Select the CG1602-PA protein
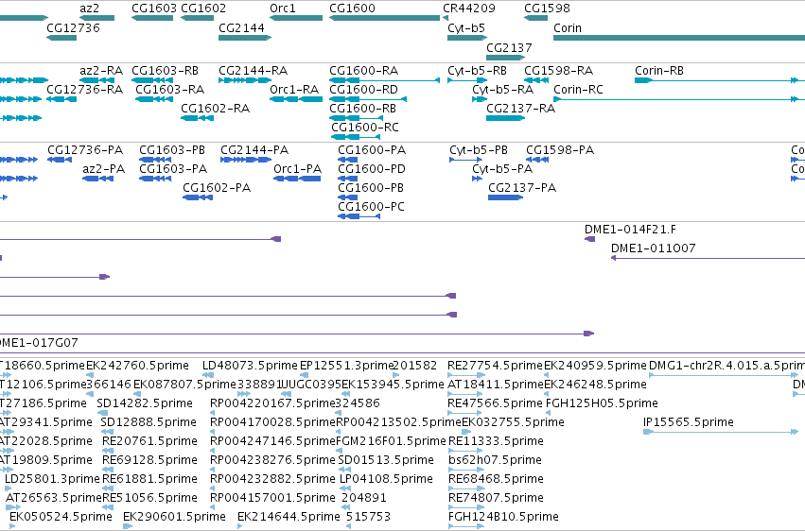The image size is (805, 531). coord(198,197)
